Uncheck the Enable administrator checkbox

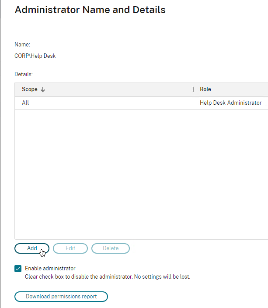coord(18,269)
